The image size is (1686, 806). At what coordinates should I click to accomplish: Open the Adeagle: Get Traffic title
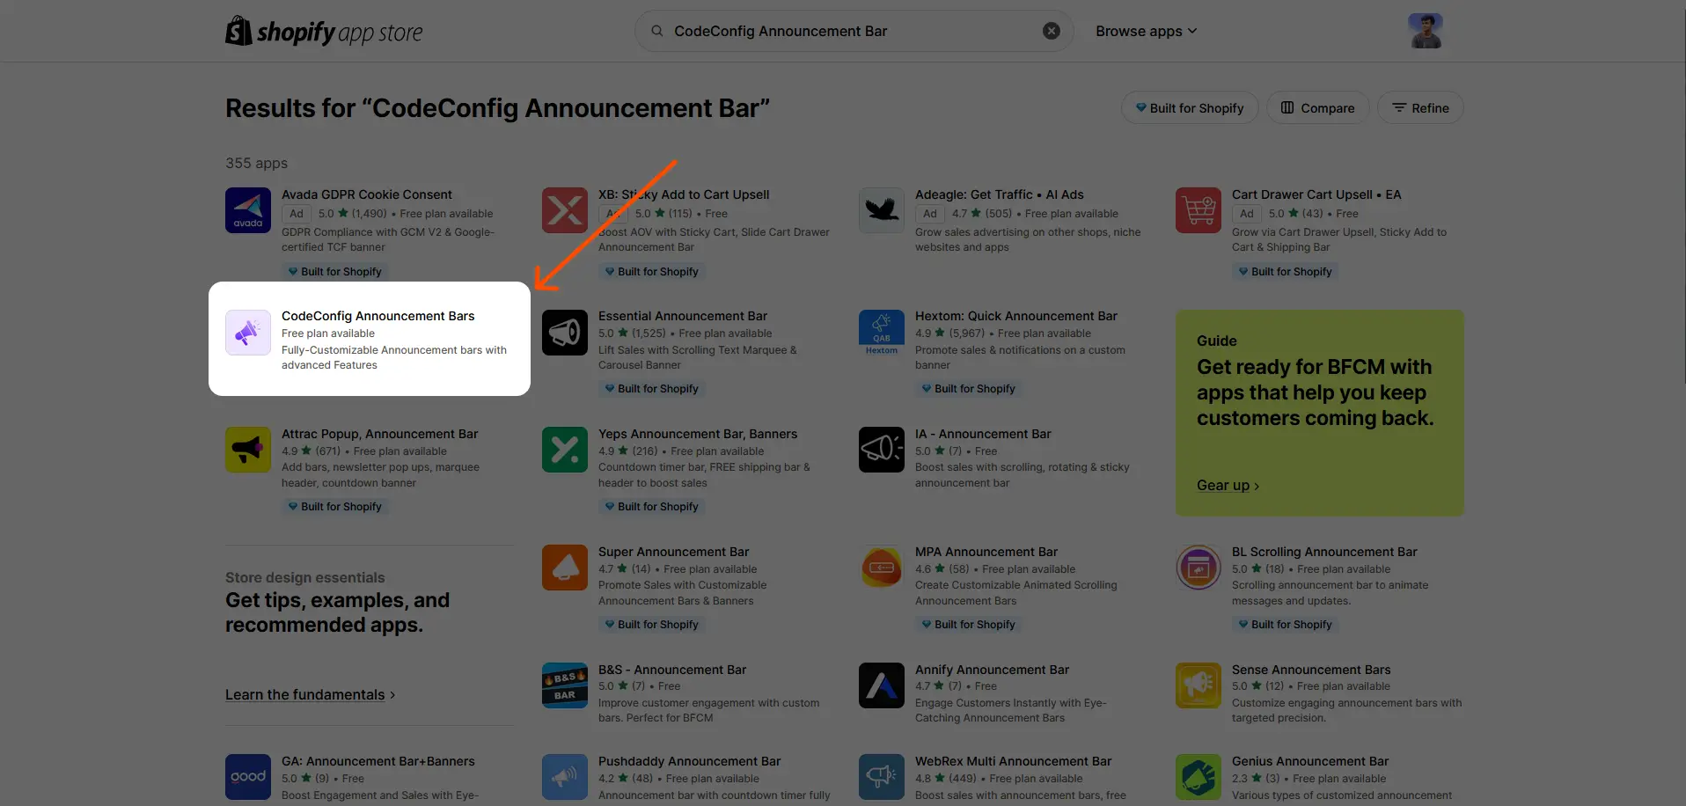coord(1000,194)
